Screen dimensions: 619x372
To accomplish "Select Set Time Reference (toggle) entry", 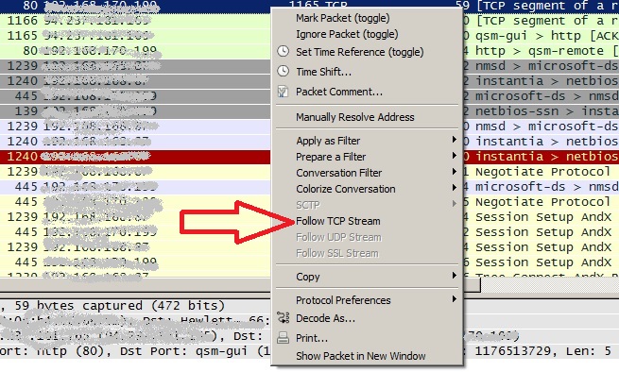I will [x=360, y=52].
